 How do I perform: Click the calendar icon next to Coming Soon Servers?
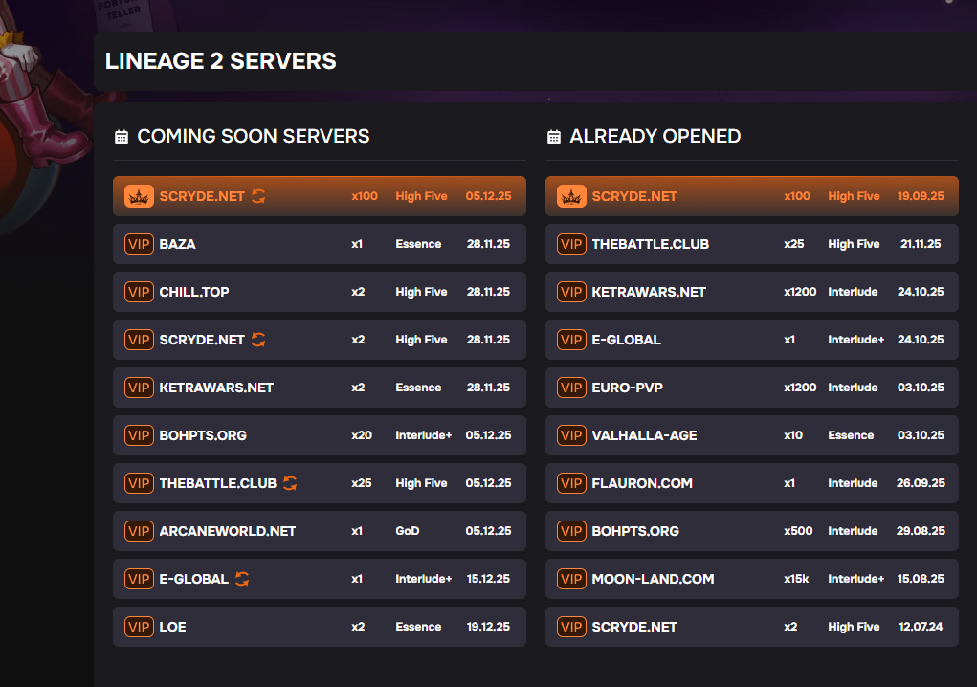pos(122,137)
